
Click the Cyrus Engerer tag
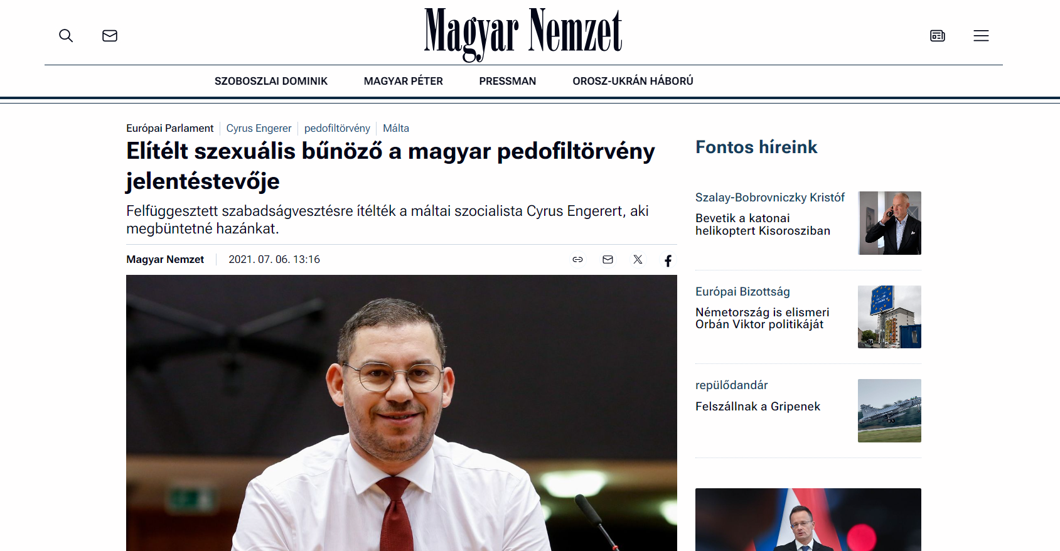[259, 128]
